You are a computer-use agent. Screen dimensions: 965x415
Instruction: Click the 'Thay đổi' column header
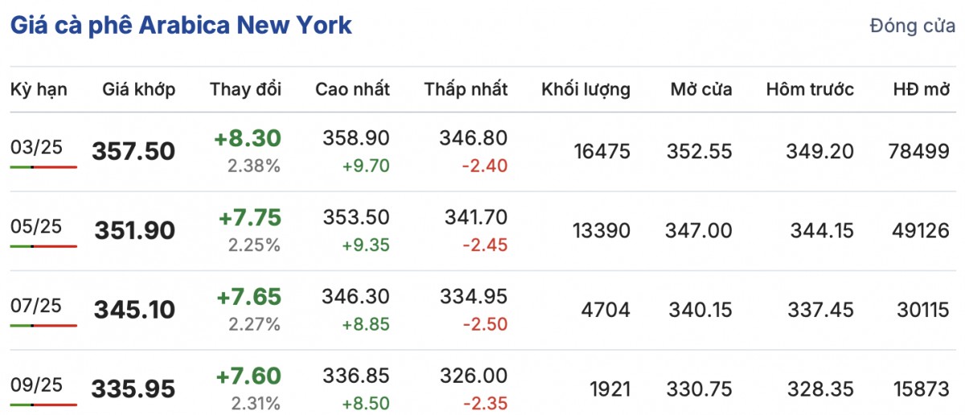pos(246,89)
